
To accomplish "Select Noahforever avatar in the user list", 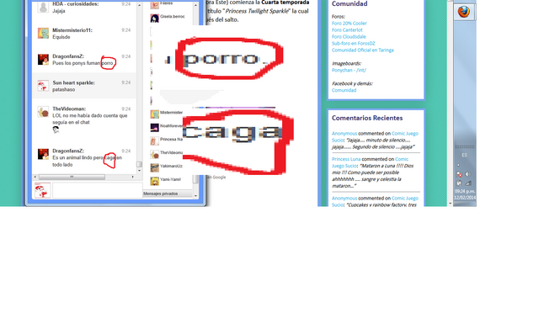I will (155, 127).
